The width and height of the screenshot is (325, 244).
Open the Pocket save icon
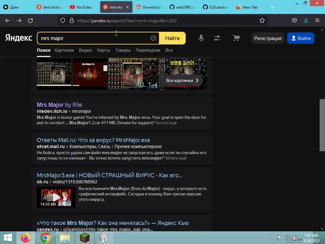[x=294, y=20]
